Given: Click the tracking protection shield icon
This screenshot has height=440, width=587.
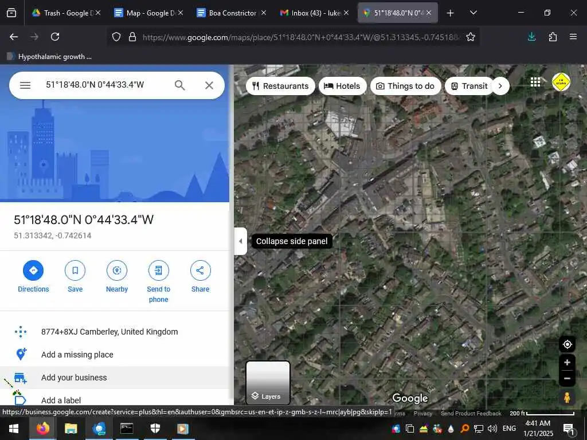Looking at the screenshot, I should click(116, 37).
